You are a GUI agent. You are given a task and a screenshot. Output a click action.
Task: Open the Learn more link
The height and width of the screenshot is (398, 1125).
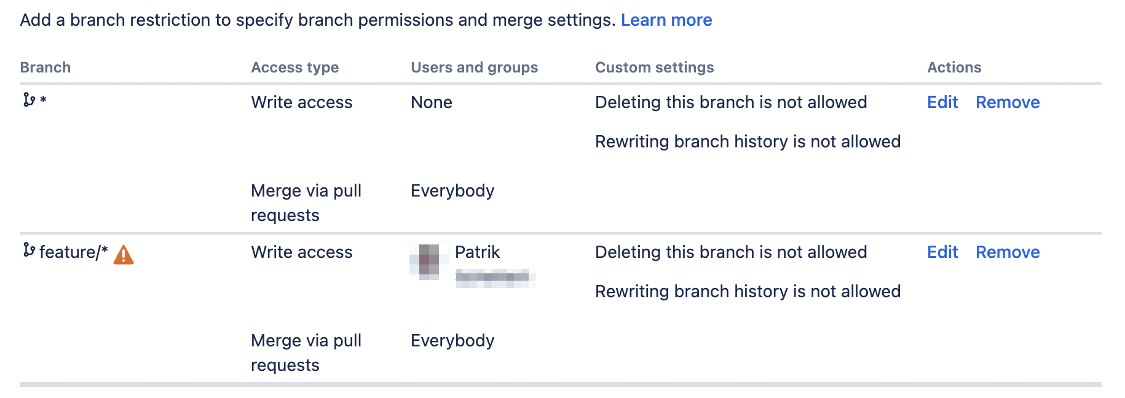click(x=667, y=20)
